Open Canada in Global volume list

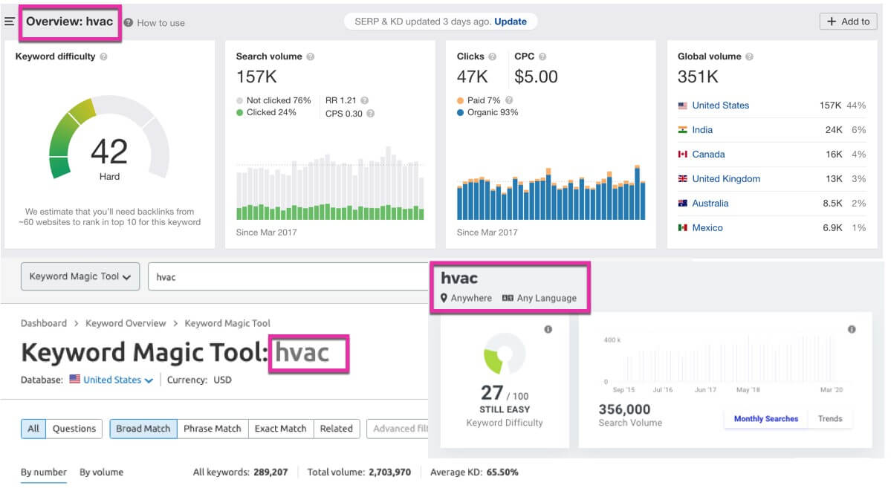[x=708, y=155]
